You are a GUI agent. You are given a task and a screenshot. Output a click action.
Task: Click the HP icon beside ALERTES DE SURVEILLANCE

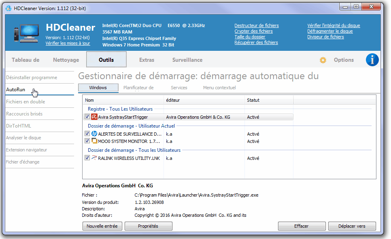pos(94,134)
